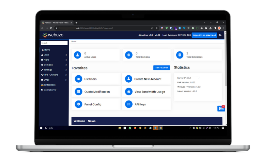The height and width of the screenshot is (154, 265).
Task: Click the "Total Databases" label
Action: pos(194,57)
